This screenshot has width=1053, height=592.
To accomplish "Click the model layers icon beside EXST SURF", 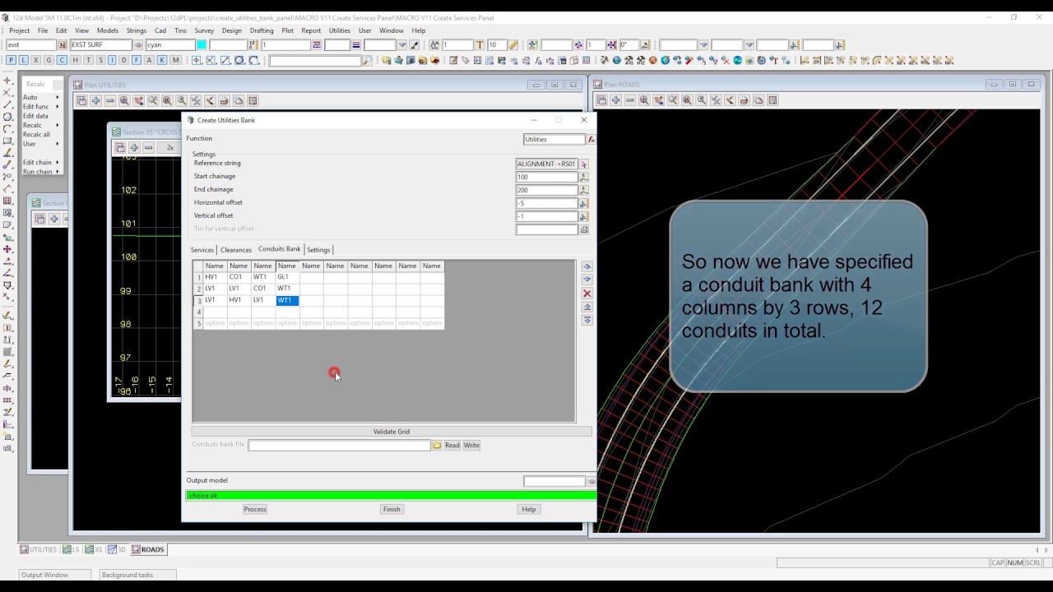I will point(138,45).
